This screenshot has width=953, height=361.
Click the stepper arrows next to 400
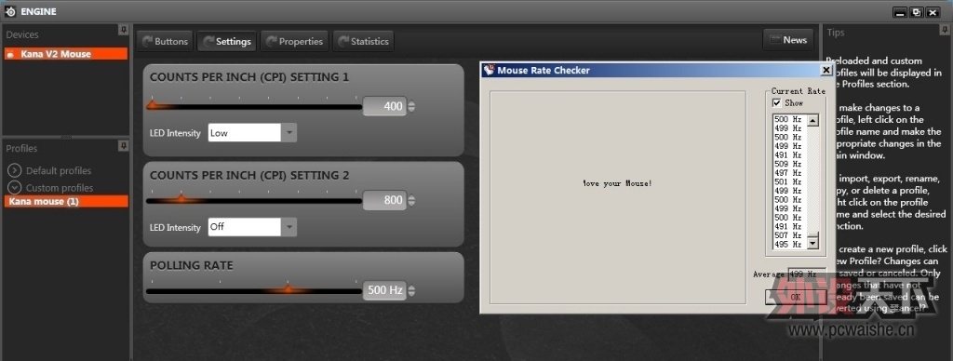[x=411, y=106]
